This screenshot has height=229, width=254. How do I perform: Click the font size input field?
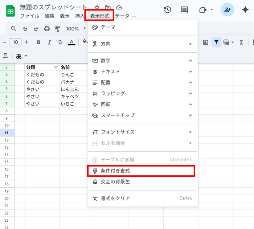(x=15, y=42)
